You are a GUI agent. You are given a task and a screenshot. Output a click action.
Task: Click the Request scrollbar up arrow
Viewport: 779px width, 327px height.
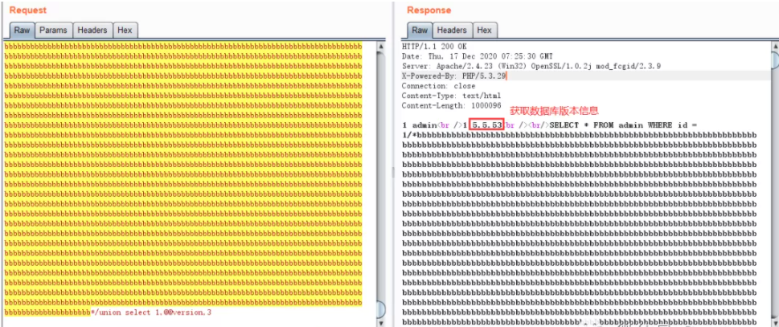click(381, 47)
